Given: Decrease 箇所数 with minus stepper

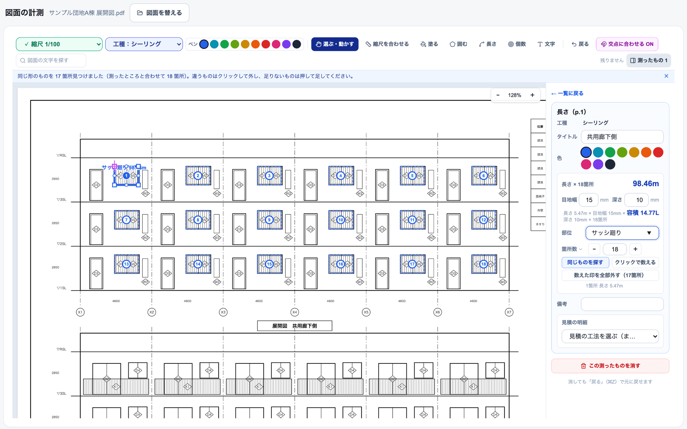Looking at the screenshot, I should (x=594, y=249).
